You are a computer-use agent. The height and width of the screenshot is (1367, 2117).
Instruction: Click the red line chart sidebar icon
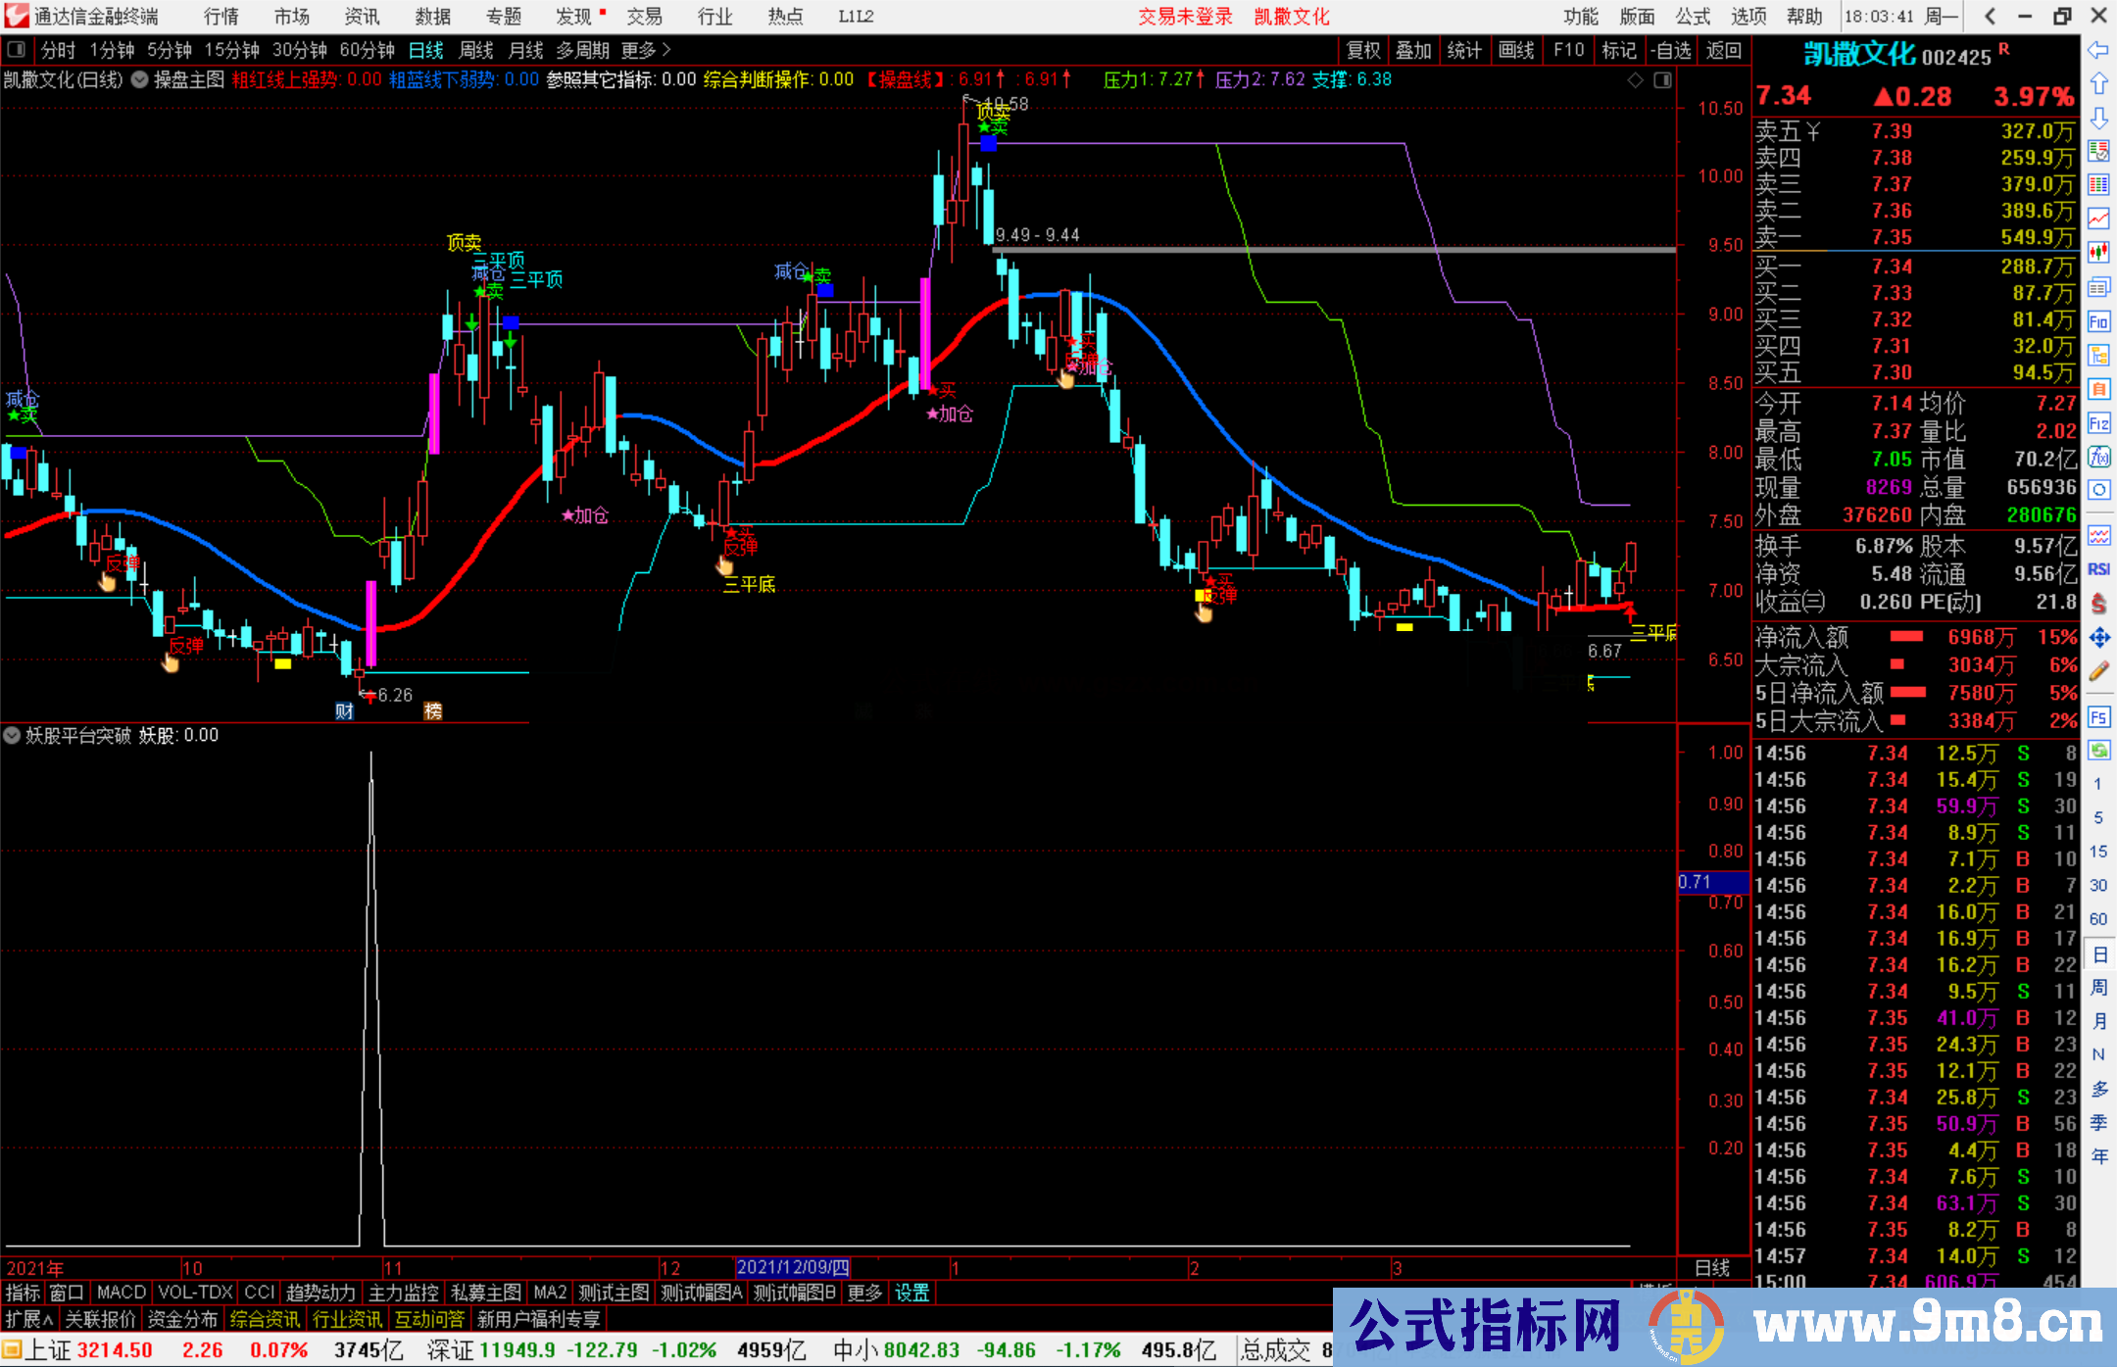point(2098,218)
